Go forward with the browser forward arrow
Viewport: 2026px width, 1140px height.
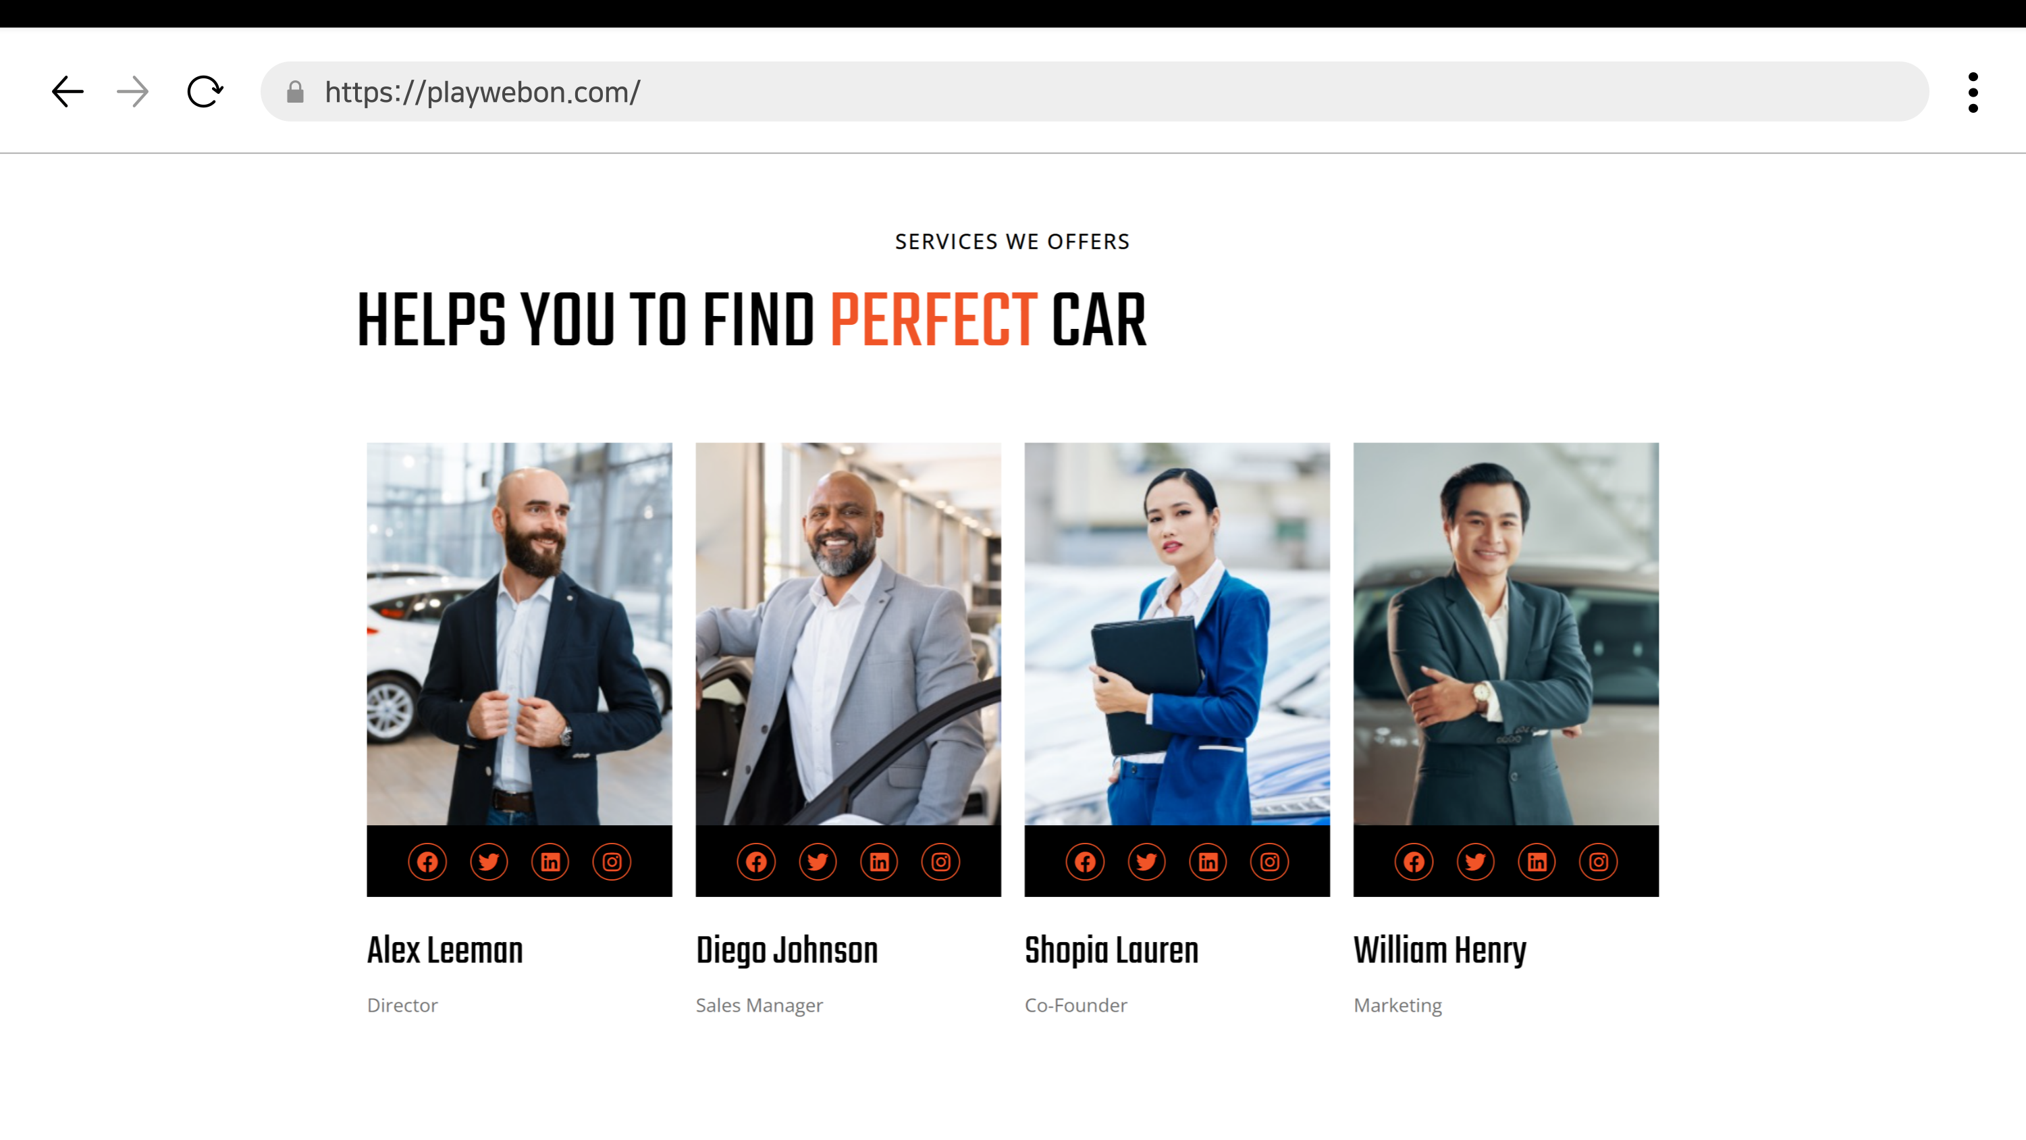132,91
